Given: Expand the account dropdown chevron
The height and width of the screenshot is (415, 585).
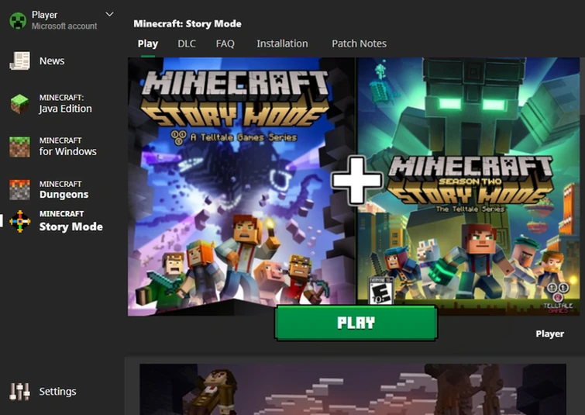Looking at the screenshot, I should [109, 15].
